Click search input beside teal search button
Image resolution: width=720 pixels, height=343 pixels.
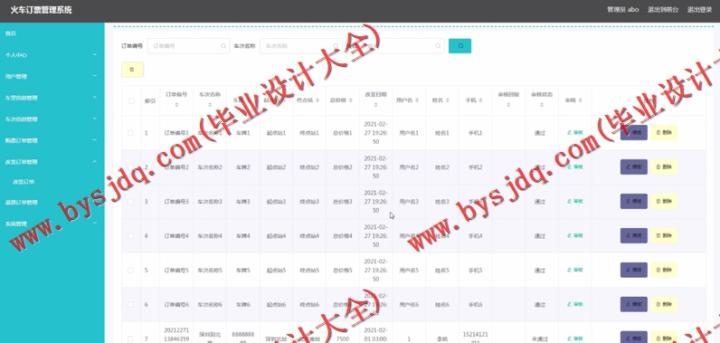click(403, 46)
